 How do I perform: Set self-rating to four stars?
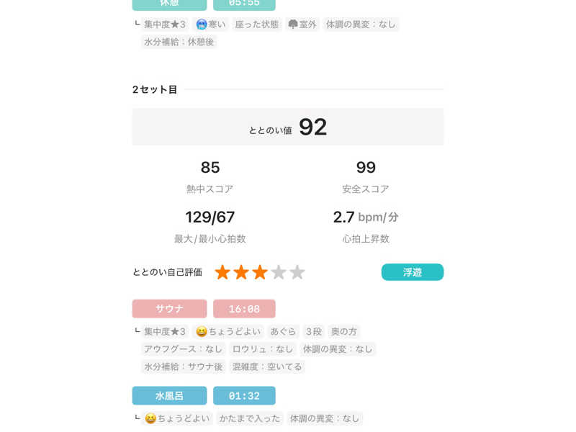coord(279,272)
